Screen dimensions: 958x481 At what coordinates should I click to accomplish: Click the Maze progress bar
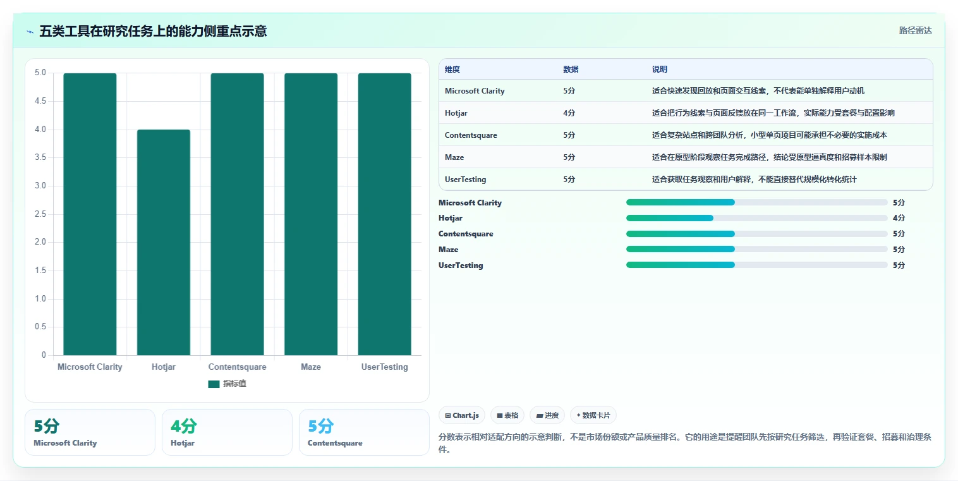click(757, 249)
